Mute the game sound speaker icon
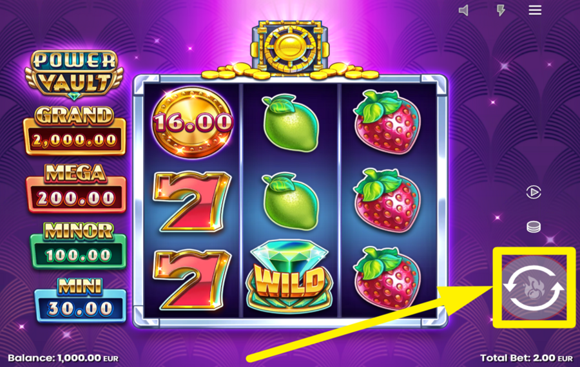 pyautogui.click(x=463, y=10)
